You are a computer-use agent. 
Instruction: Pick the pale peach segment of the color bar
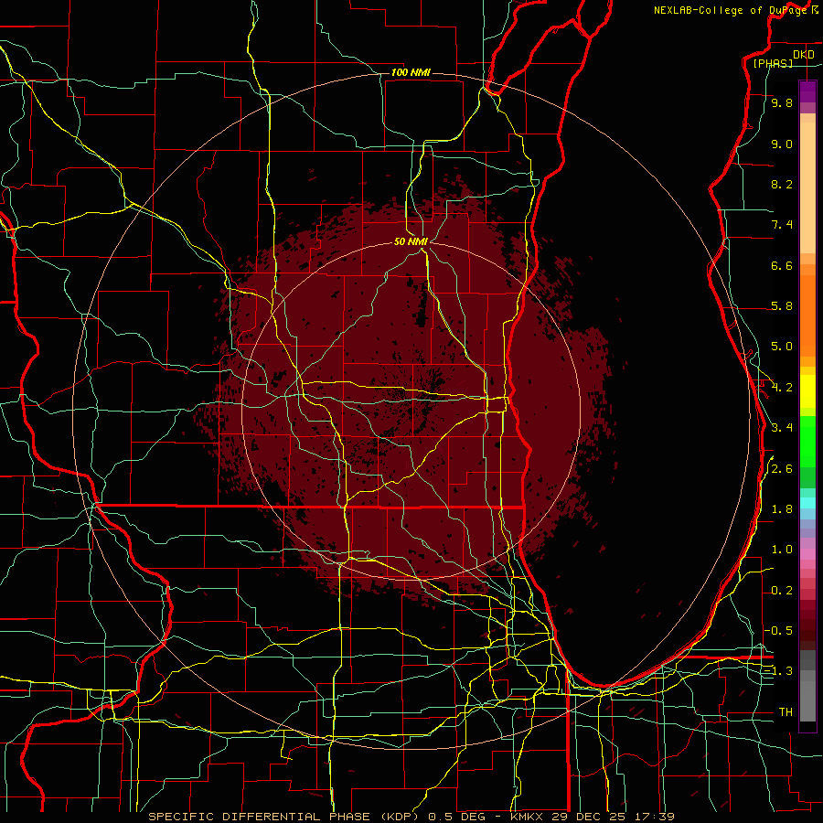(x=807, y=188)
